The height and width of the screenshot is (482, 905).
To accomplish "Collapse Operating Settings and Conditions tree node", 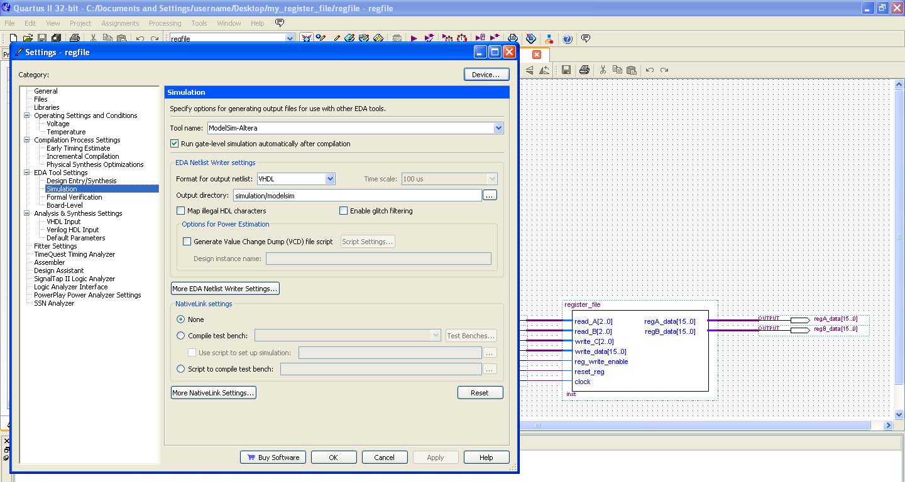I will (x=27, y=115).
